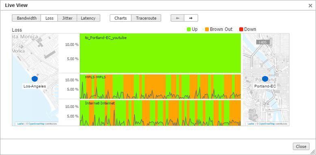Viewport: 316px width, 155px height.
Task: Click the Portland-EC blue site marker
Action: [x=265, y=79]
